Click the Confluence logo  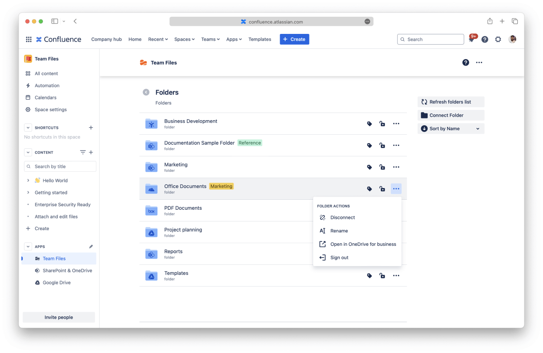click(x=58, y=39)
